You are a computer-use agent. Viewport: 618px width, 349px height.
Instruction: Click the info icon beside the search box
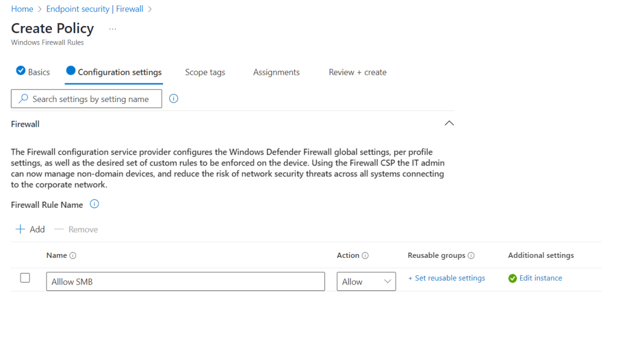tap(173, 98)
